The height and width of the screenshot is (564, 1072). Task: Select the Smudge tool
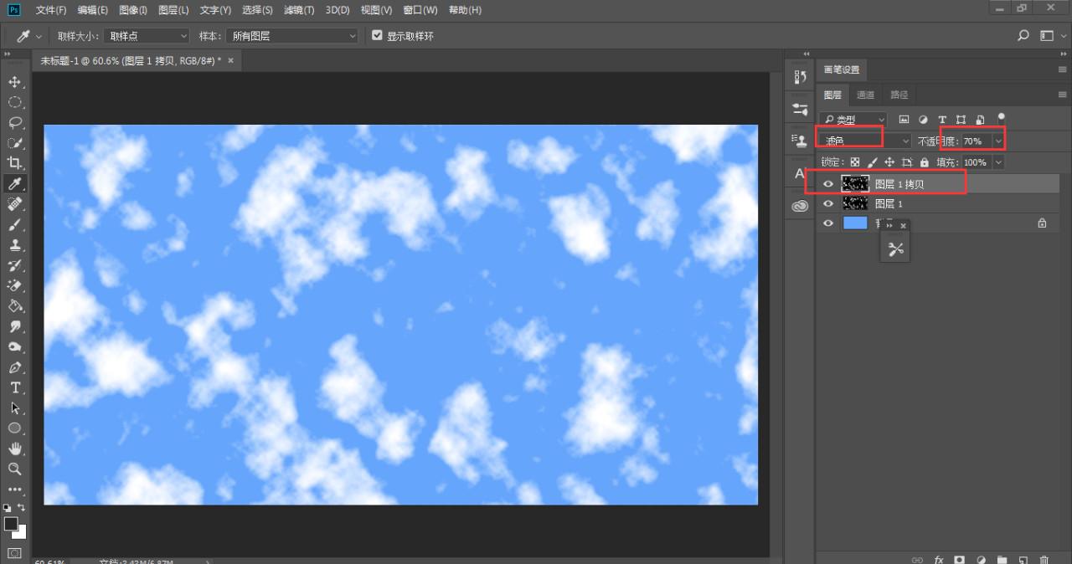pos(15,326)
